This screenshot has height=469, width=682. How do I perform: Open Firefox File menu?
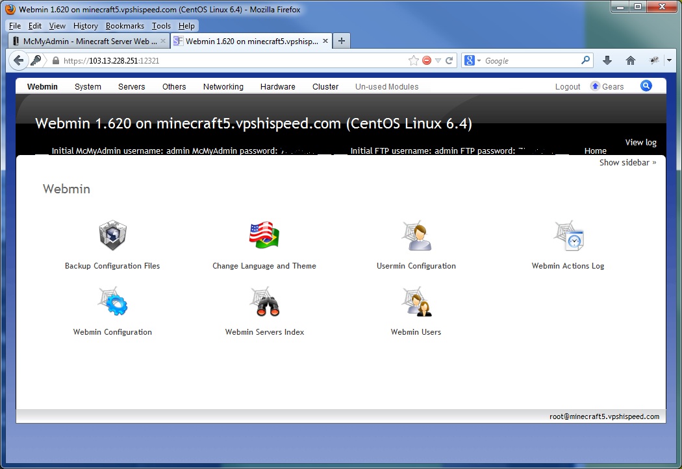click(x=15, y=25)
